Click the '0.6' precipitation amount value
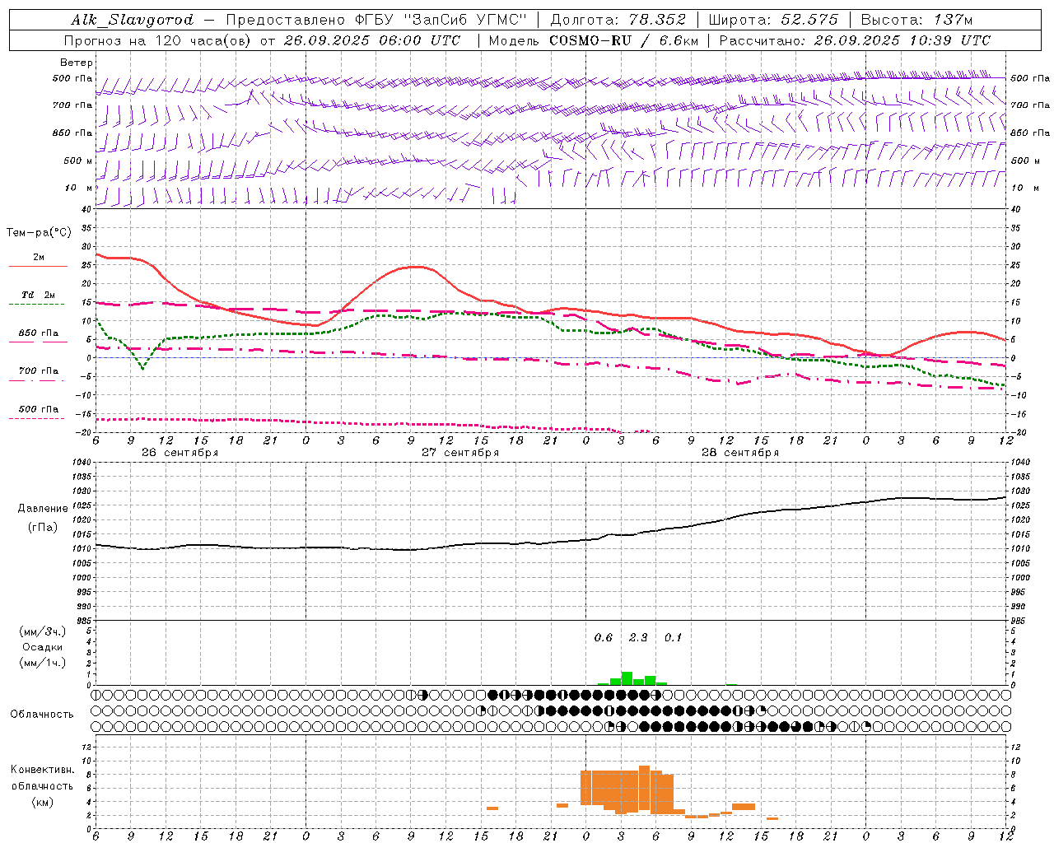1054x843 pixels. 604,638
